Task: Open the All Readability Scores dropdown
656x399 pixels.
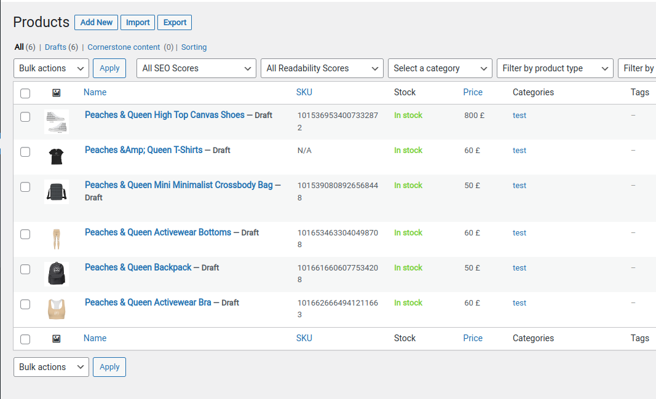Action: point(322,68)
